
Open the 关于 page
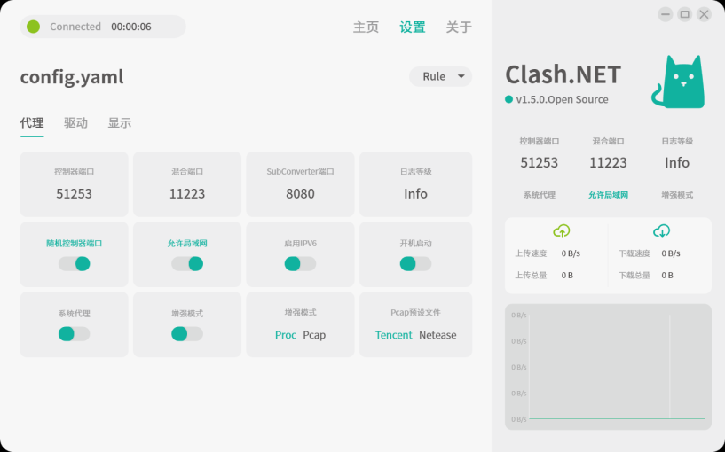[x=459, y=27]
